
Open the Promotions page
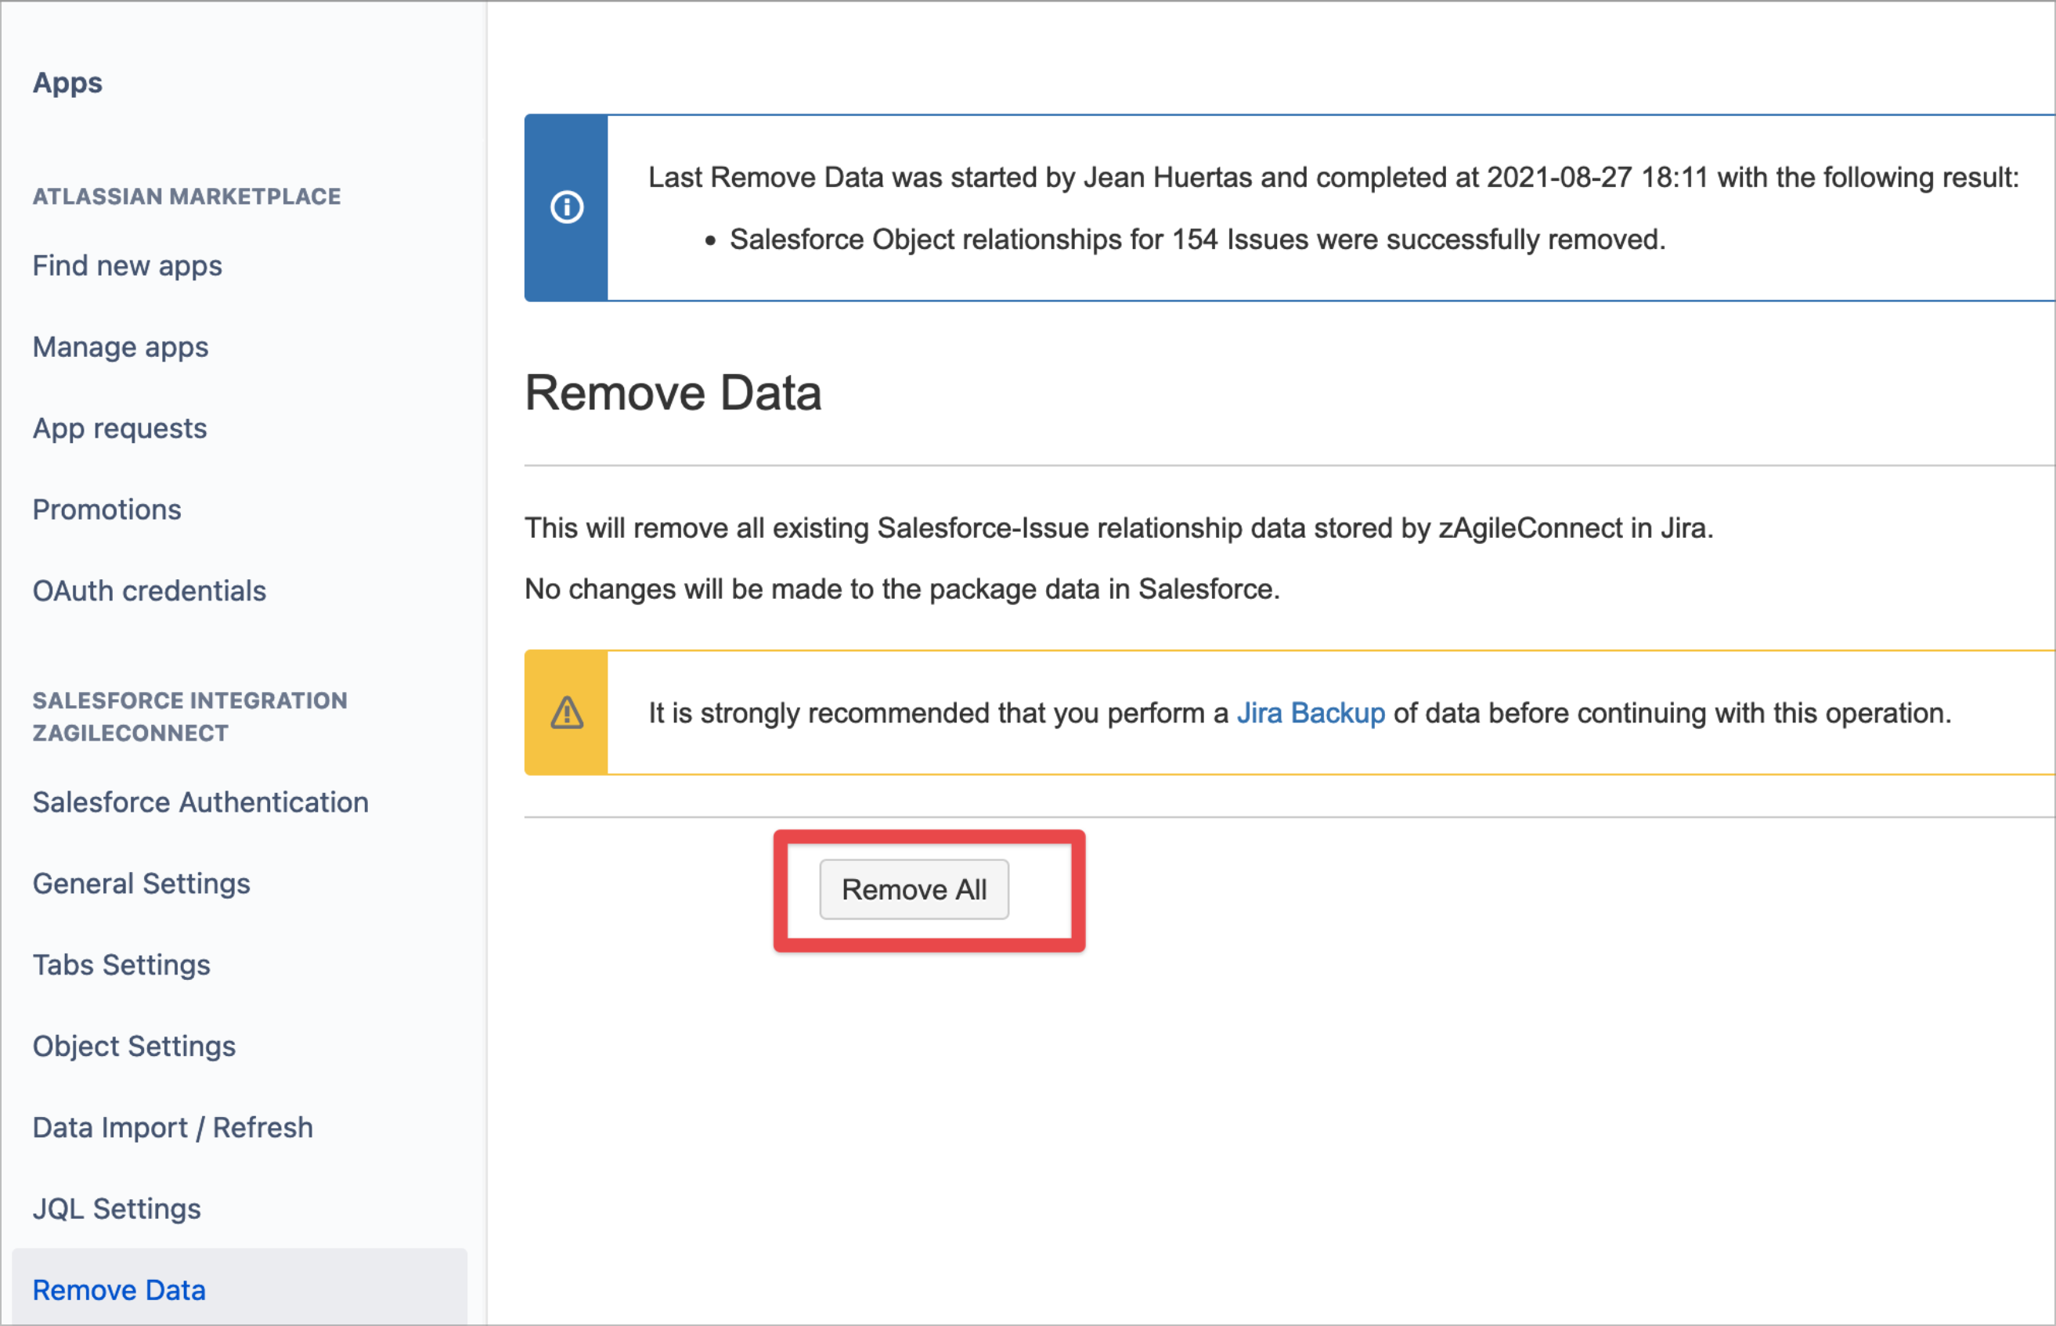106,510
